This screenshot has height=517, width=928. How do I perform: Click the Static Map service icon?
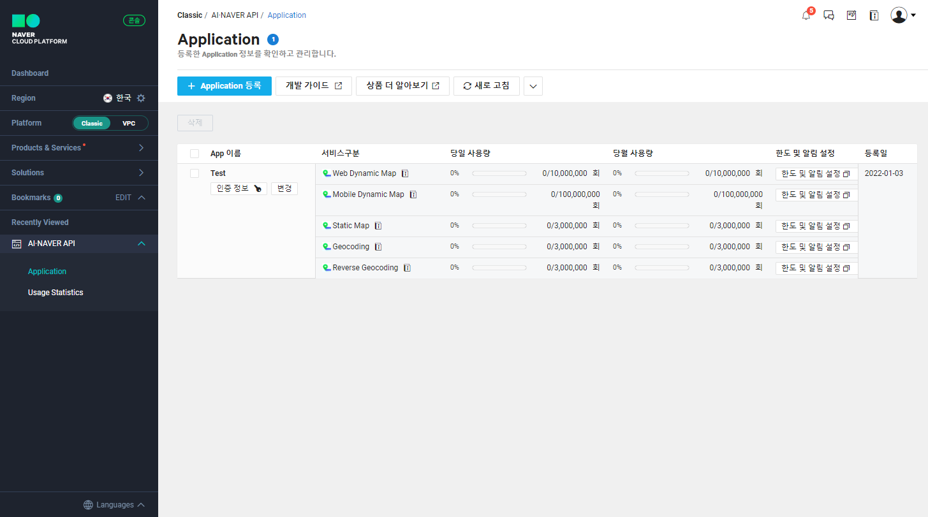pos(327,226)
